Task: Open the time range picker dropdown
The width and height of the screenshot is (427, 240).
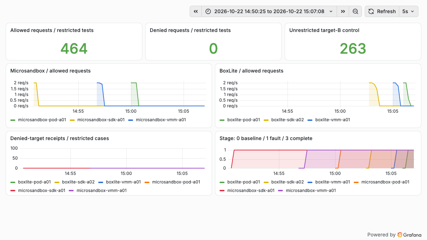Action: pos(269,11)
